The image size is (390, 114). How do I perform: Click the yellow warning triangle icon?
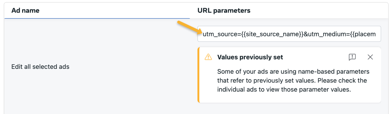pyautogui.click(x=208, y=57)
